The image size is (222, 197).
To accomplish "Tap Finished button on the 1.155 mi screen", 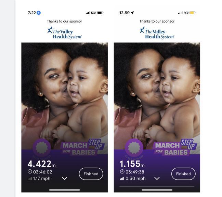I will coord(183,174).
